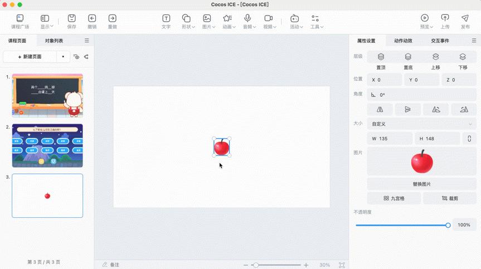The image size is (481, 269).
Task: Bring object to front with 置顶
Action: point(381,57)
